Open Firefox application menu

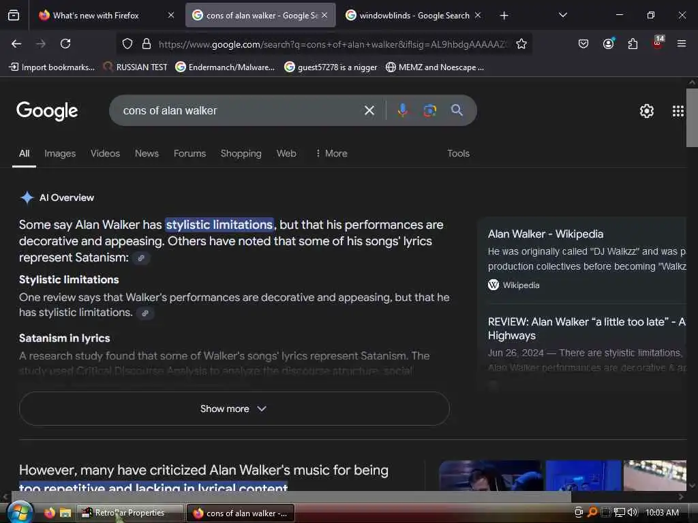(x=681, y=44)
